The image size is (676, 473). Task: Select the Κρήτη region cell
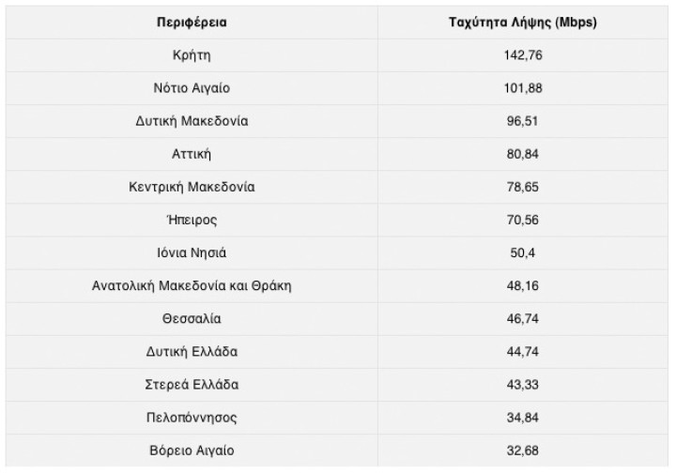192,54
